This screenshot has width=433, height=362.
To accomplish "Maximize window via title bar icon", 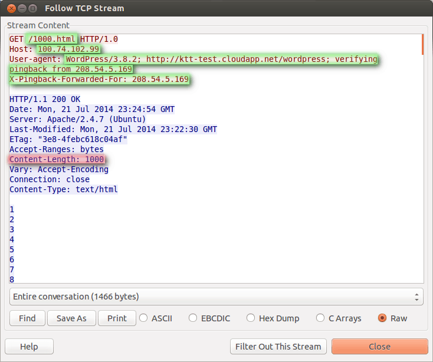I will (x=32, y=9).
